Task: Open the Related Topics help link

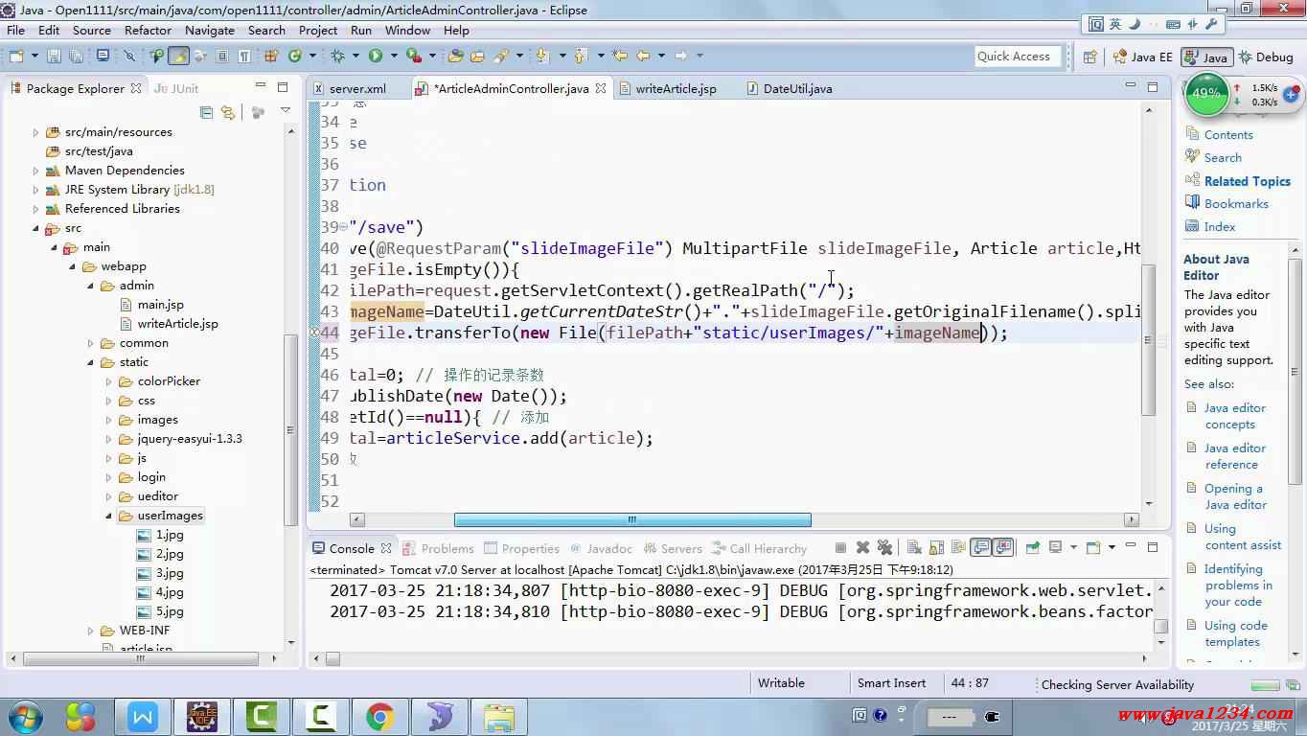Action: click(x=1247, y=181)
